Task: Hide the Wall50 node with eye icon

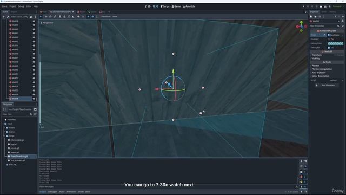Action: tap(34, 70)
